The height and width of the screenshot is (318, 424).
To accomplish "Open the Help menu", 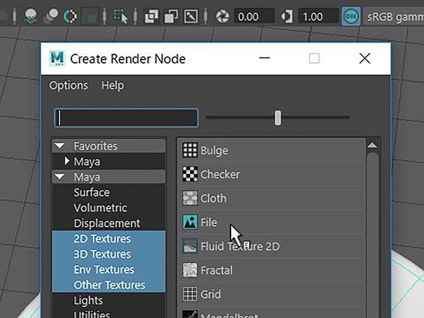I will click(113, 85).
